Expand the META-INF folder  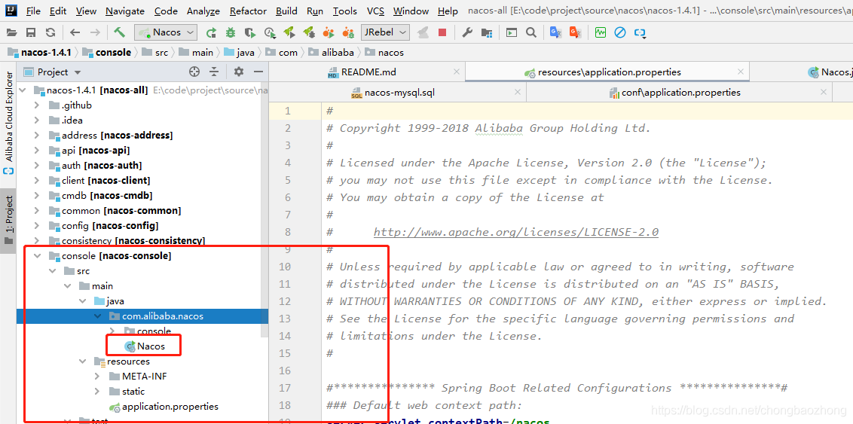click(x=97, y=376)
